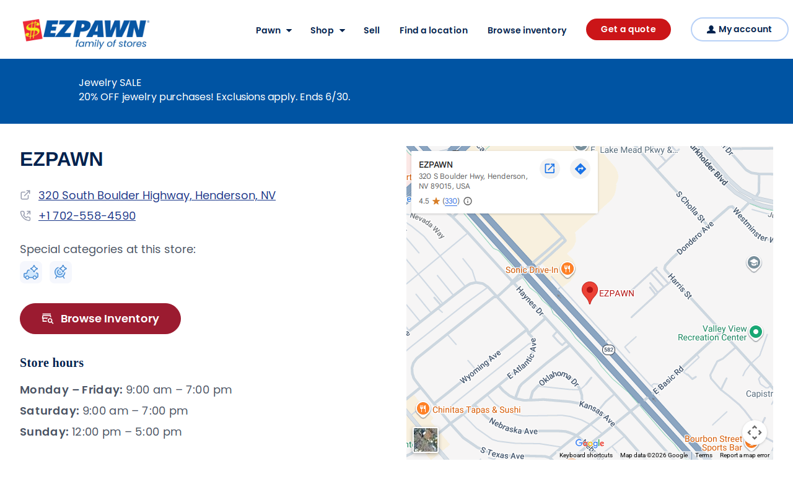
Task: Select the Valley View Recreation Center marker
Action: point(755,332)
